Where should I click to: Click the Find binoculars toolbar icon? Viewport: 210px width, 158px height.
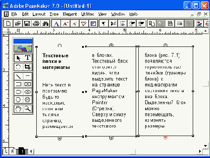click(45, 24)
